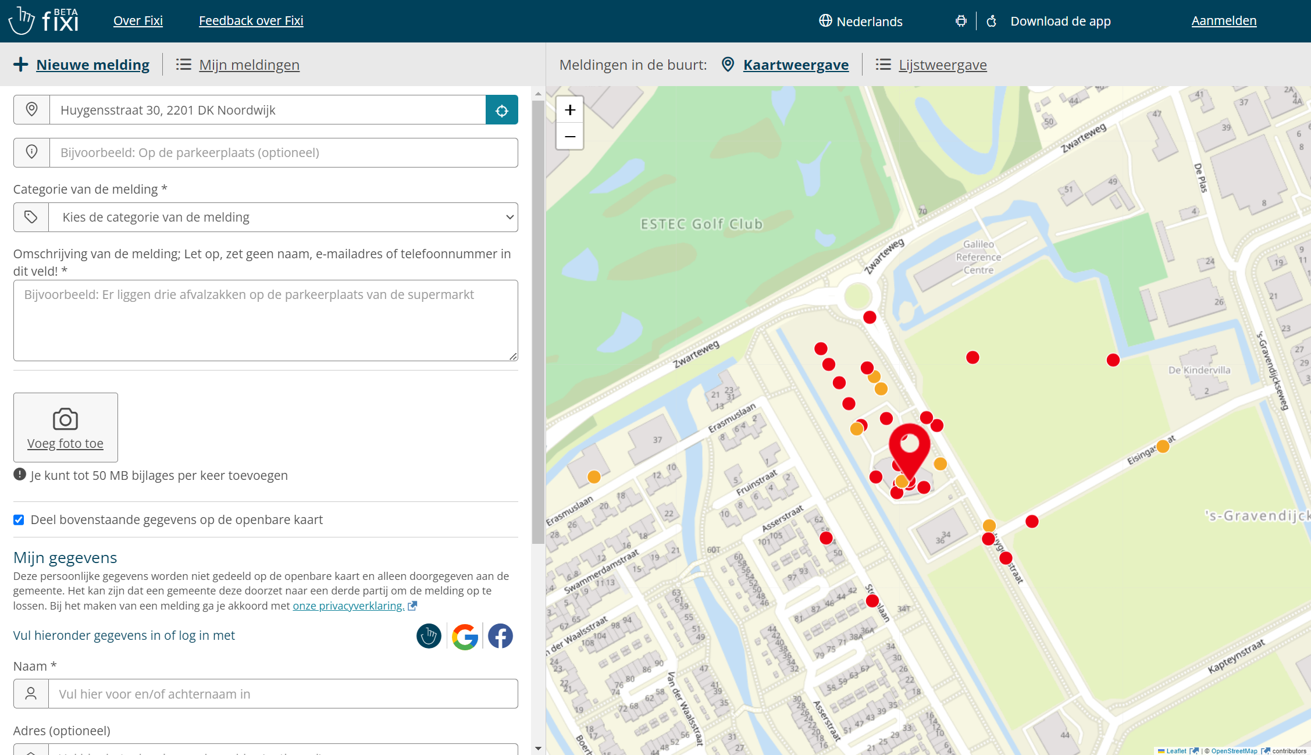The height and width of the screenshot is (755, 1311).
Task: Click ESTEC Golf Club map label
Action: (x=701, y=224)
